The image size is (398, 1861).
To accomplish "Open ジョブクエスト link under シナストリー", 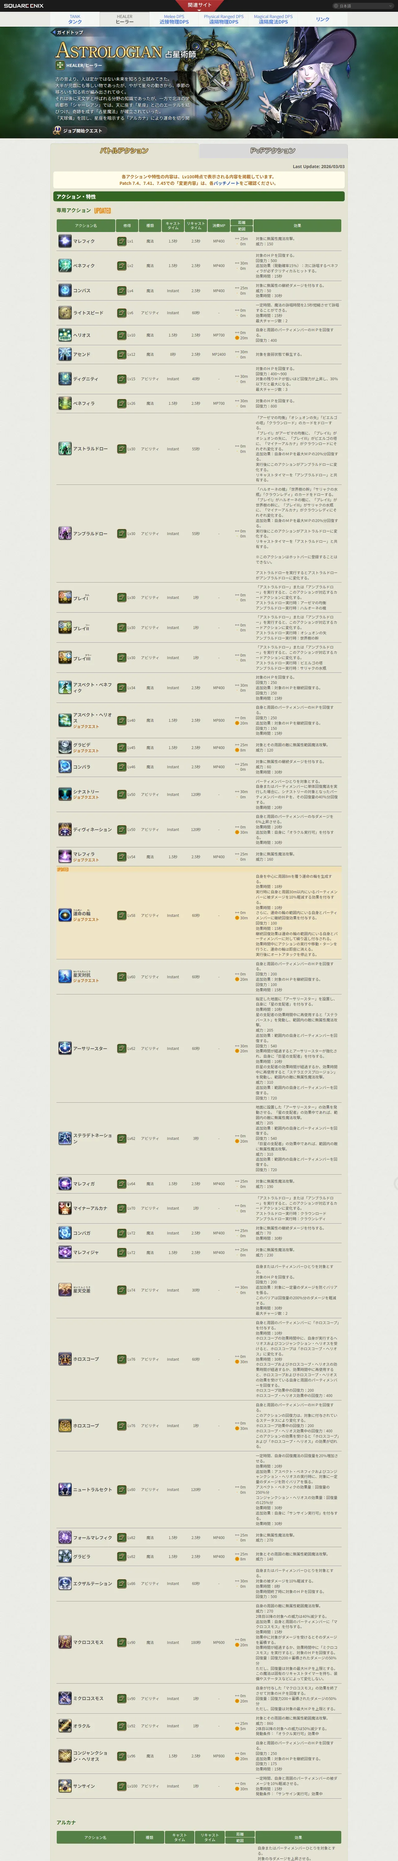I will [x=86, y=797].
